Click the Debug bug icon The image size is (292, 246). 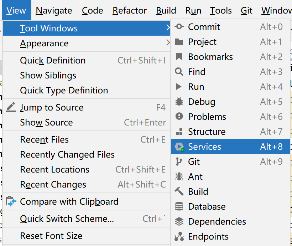(179, 102)
